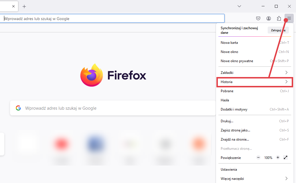
Task: Select Nowa karta menu item
Action: [x=255, y=42]
